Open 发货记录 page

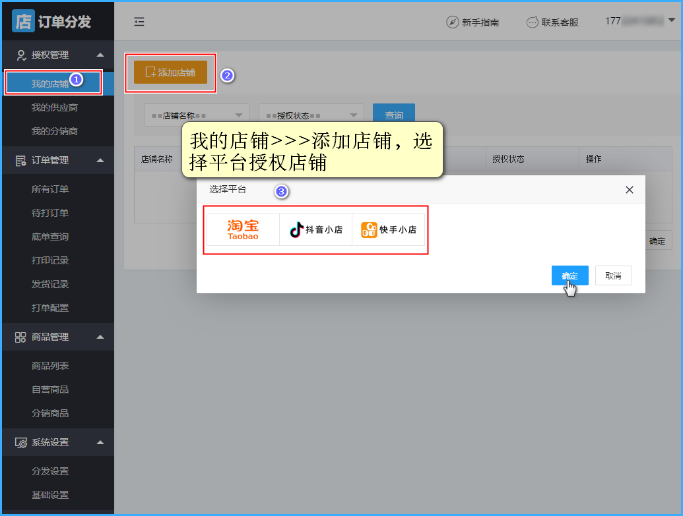(50, 284)
